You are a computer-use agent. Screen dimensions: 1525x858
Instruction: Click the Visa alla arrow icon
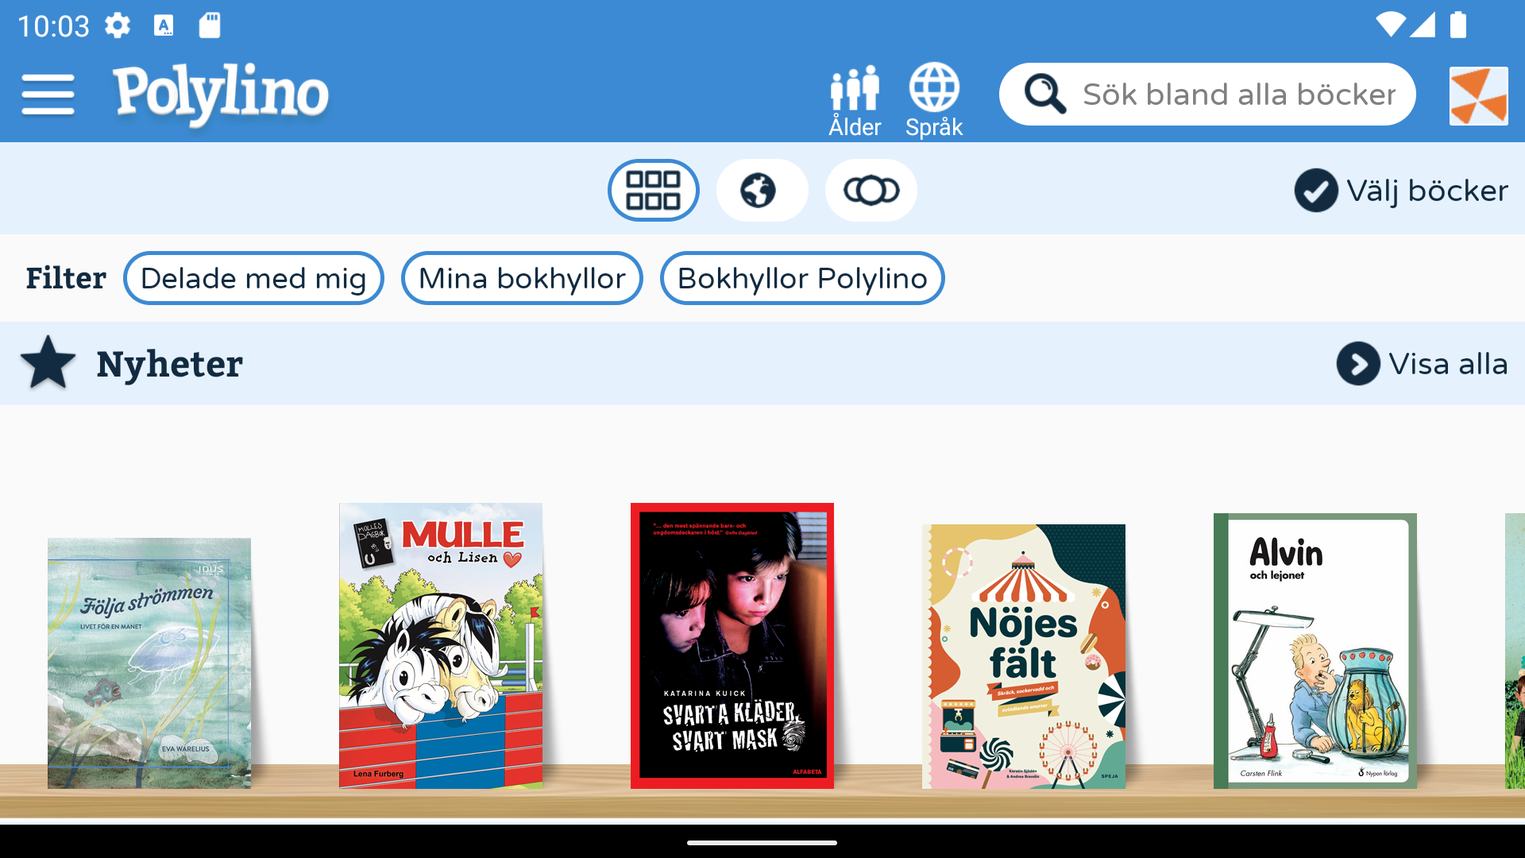click(1358, 364)
